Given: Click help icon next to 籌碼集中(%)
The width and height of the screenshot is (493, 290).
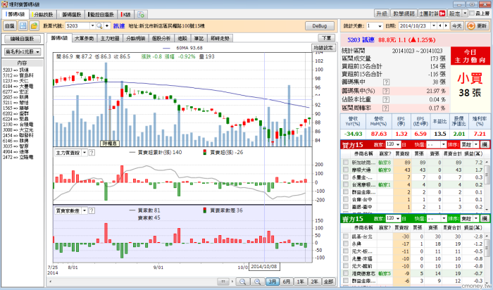Looking at the screenshot, I should pos(387,91).
